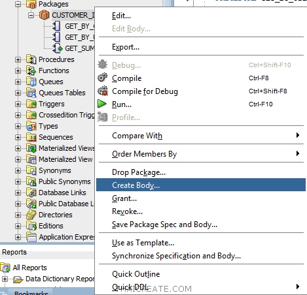Screen dimensions: 307x295
Task: Expand the Procedures tree node
Action: 18,59
